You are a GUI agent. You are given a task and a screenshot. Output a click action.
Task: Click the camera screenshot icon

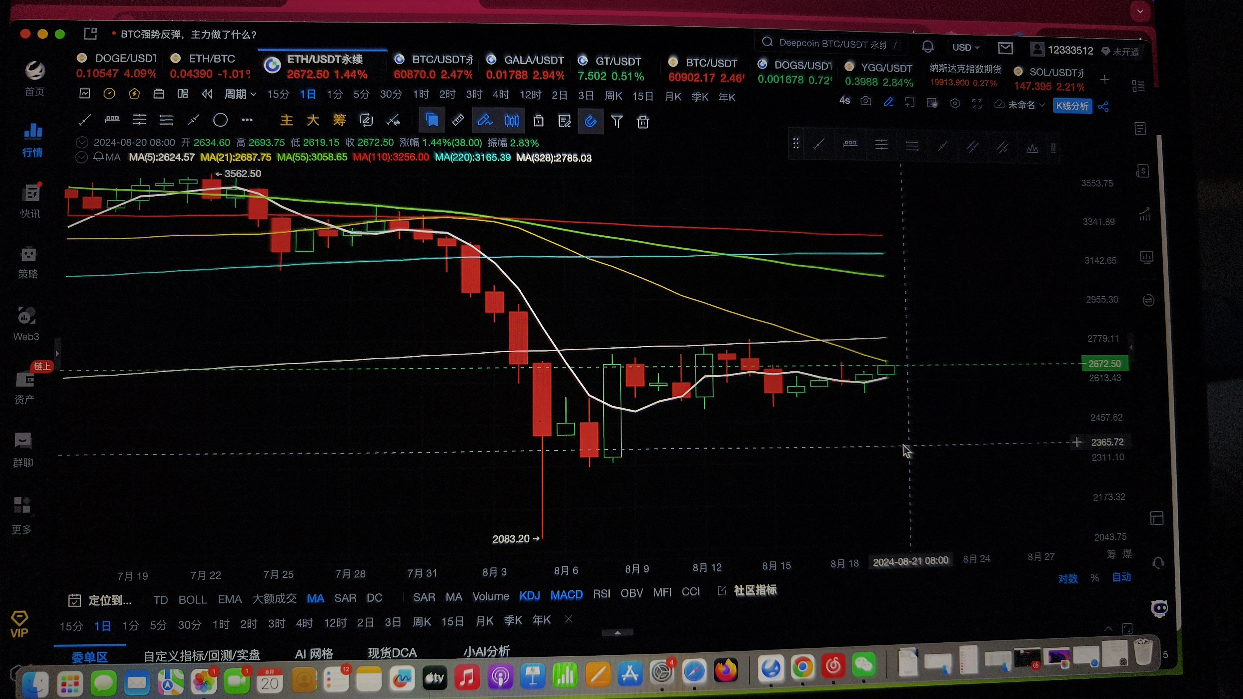[866, 101]
